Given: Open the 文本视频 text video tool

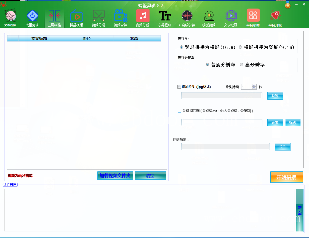Looking at the screenshot, I should (x=10, y=18).
